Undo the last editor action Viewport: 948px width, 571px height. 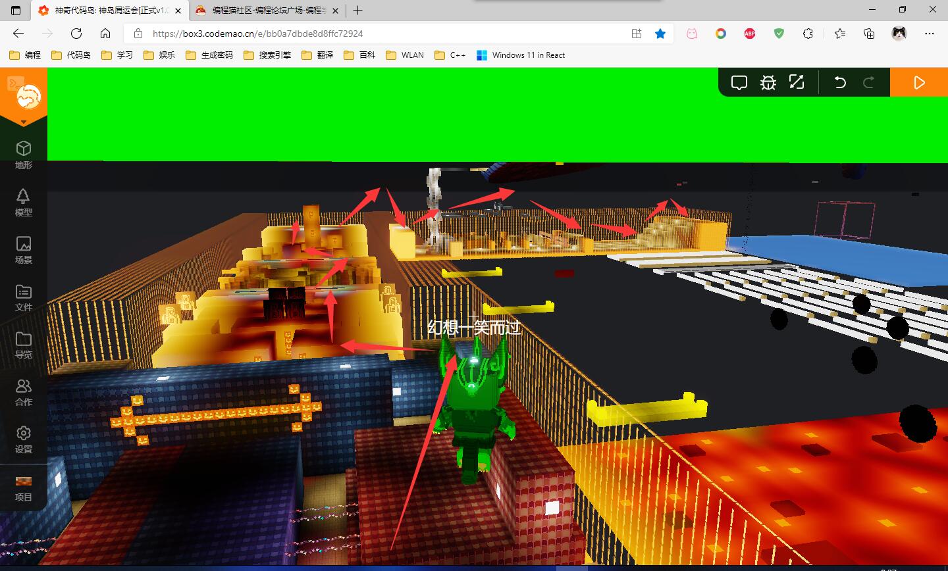click(x=840, y=82)
